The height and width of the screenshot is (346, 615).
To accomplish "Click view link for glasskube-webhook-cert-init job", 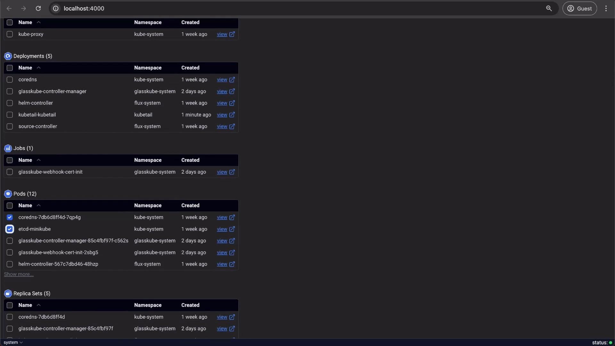I will (x=222, y=172).
